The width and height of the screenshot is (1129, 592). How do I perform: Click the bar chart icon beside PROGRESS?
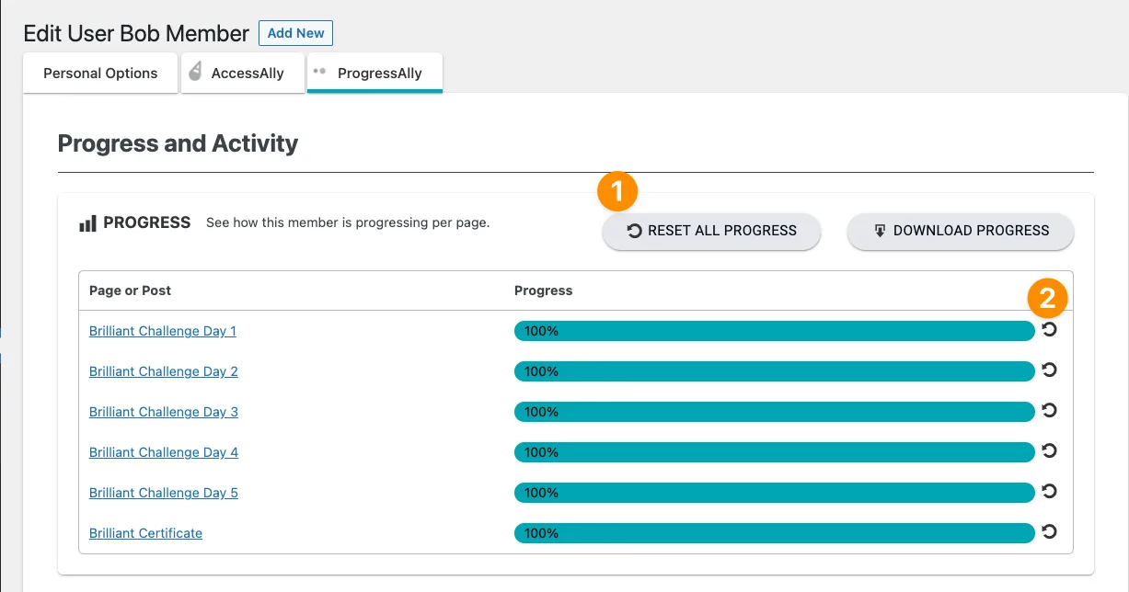[x=87, y=223]
